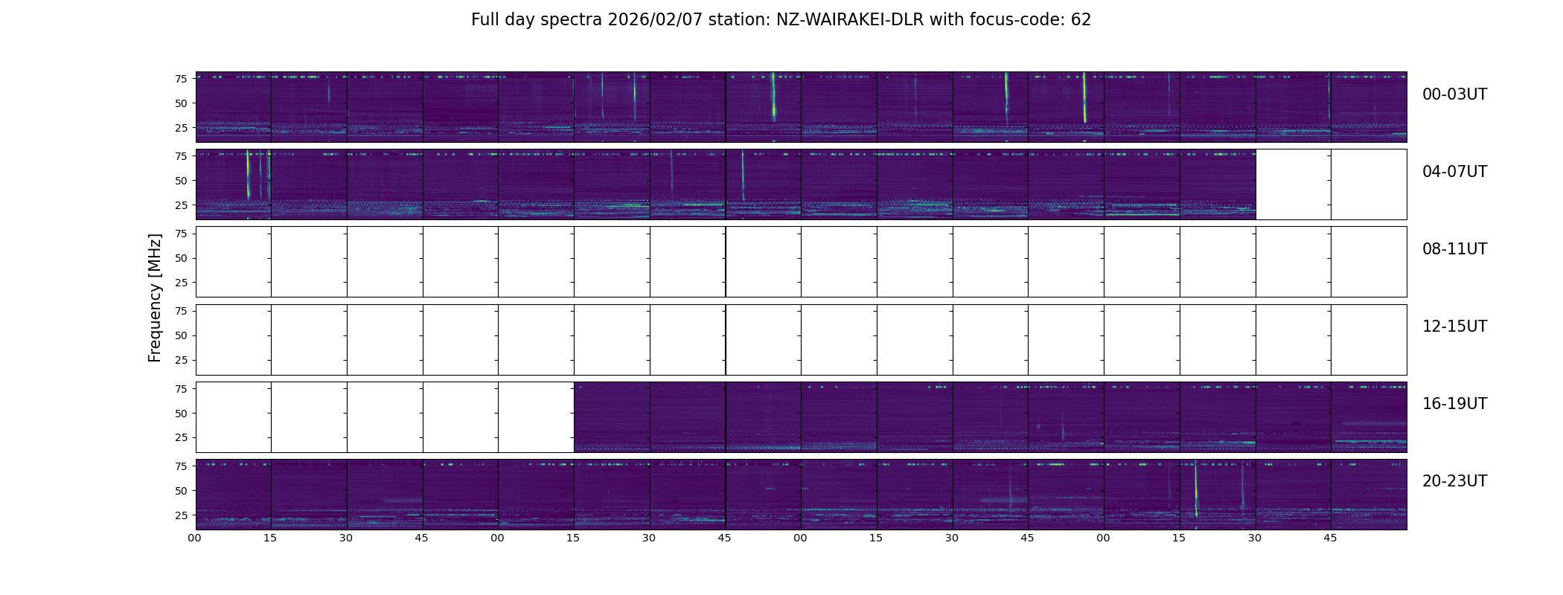
Task: Select the "20-23UT" row label
Action: point(1454,481)
